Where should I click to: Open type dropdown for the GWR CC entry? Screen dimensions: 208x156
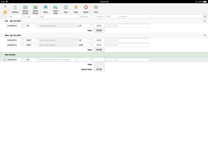tap(36, 40)
